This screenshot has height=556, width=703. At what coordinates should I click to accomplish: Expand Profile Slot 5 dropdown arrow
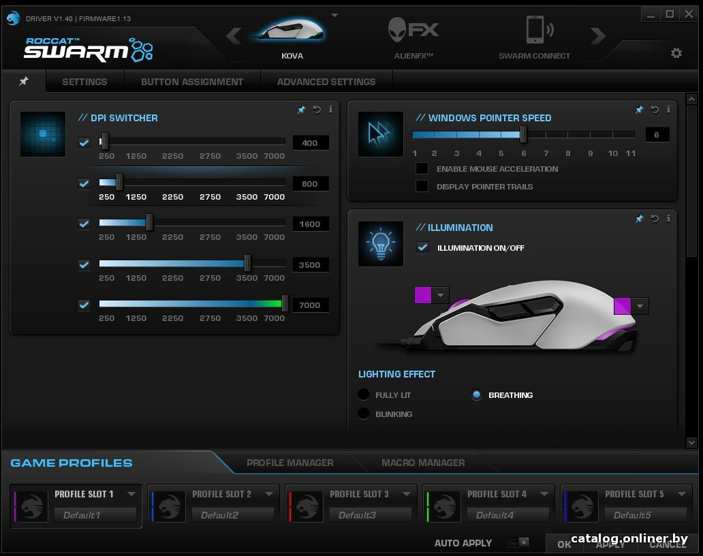coord(682,494)
